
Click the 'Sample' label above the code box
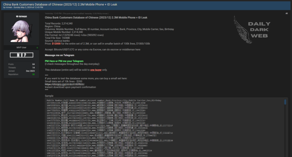tap(49, 96)
